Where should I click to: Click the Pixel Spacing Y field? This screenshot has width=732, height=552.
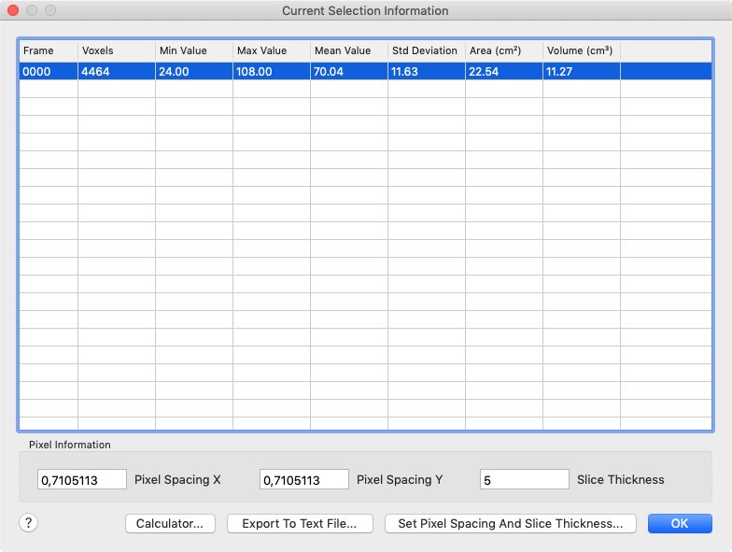[304, 480]
